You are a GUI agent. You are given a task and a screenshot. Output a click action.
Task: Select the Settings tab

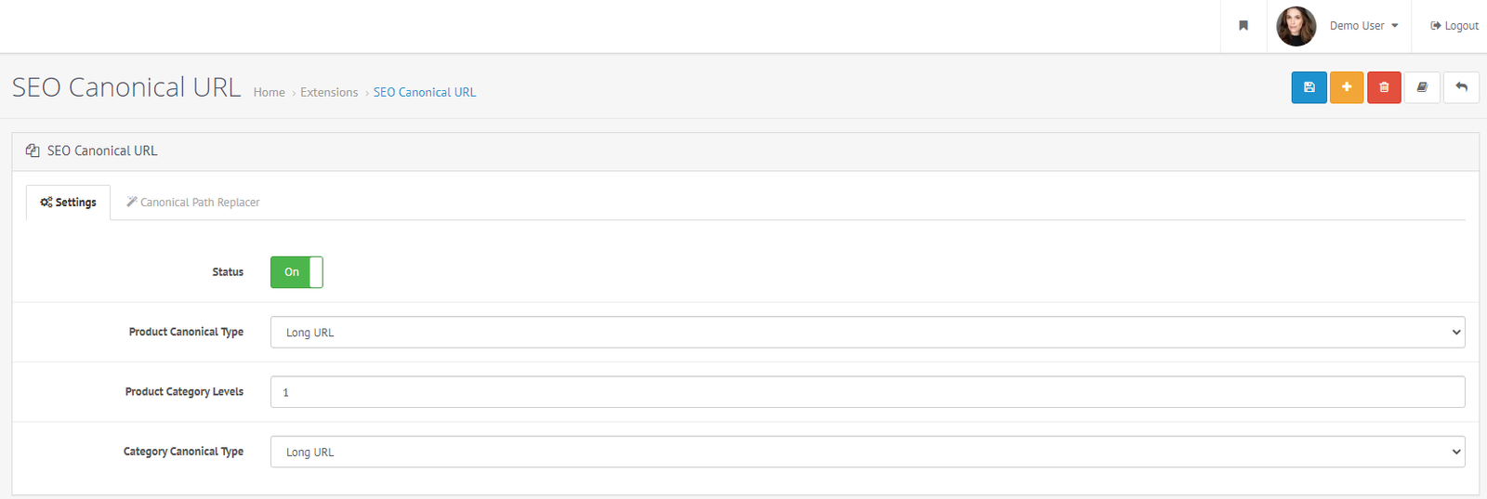68,203
